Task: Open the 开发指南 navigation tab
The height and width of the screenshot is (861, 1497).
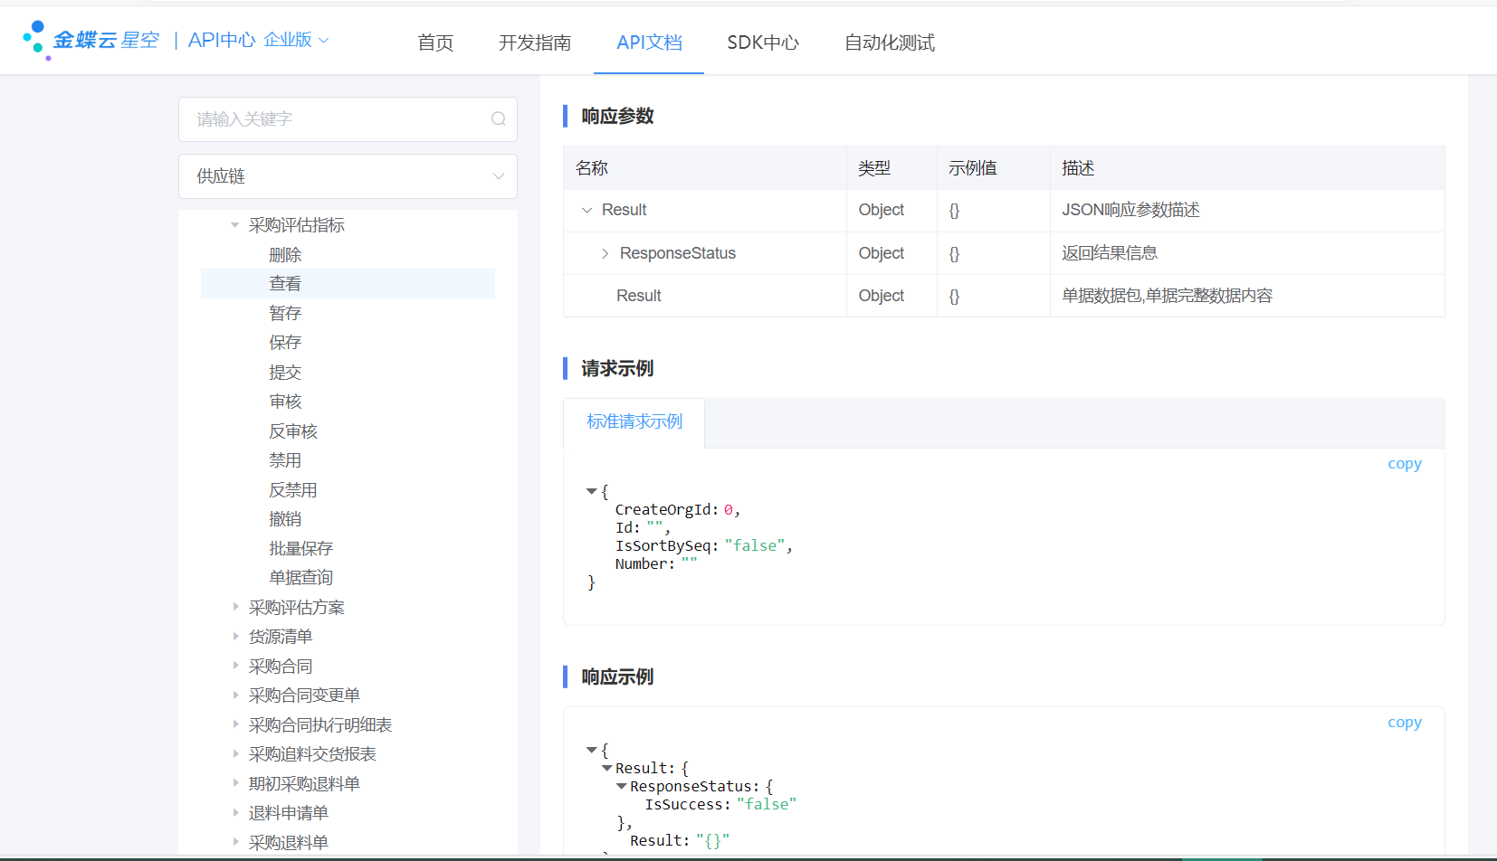Action: click(x=534, y=43)
